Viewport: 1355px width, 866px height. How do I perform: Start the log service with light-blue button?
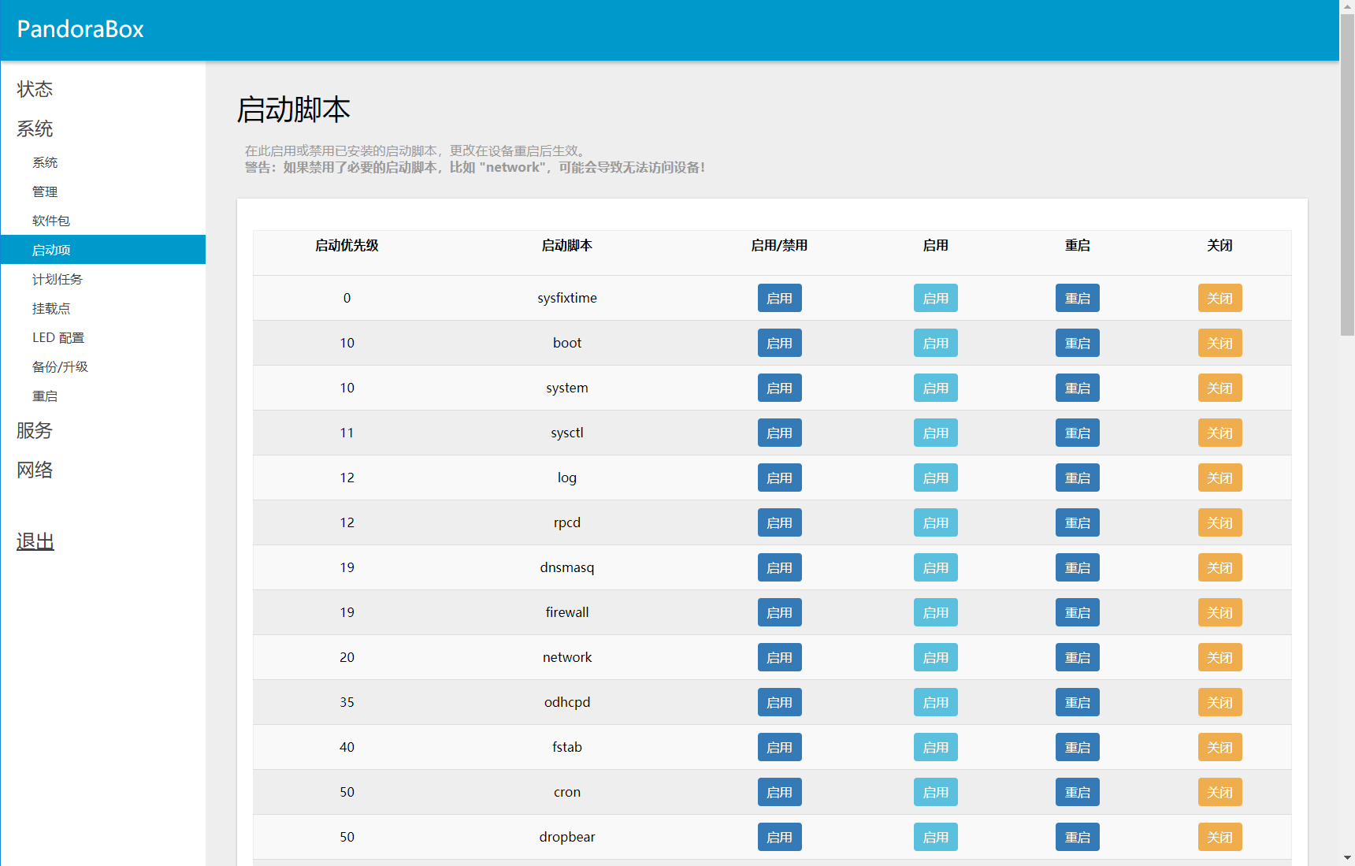(935, 478)
